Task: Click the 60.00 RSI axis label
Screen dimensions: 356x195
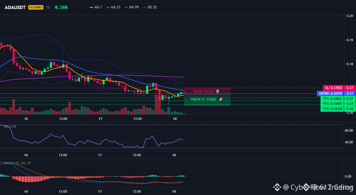Action: (349, 130)
